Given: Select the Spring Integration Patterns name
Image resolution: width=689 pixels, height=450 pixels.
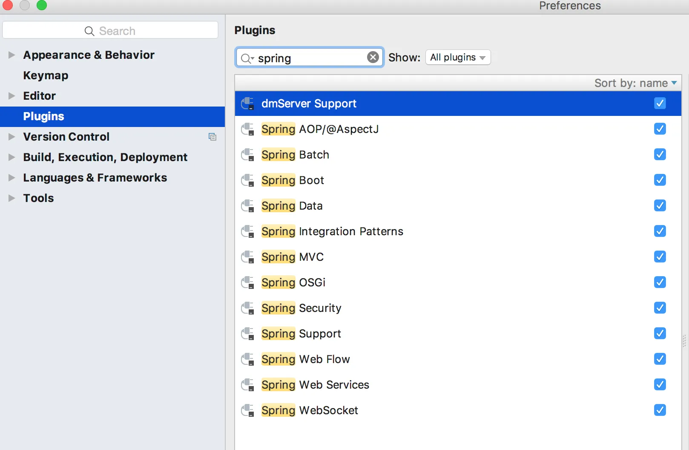Looking at the screenshot, I should [x=332, y=231].
